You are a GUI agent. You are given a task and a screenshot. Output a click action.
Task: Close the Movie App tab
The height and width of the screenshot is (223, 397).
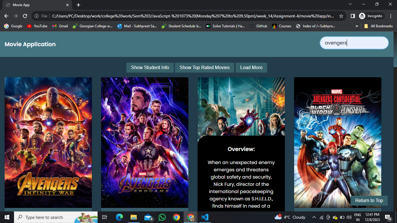(67, 5)
